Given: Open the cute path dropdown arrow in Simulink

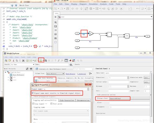Looking at the screenshot, I should click(x=151, y=17).
